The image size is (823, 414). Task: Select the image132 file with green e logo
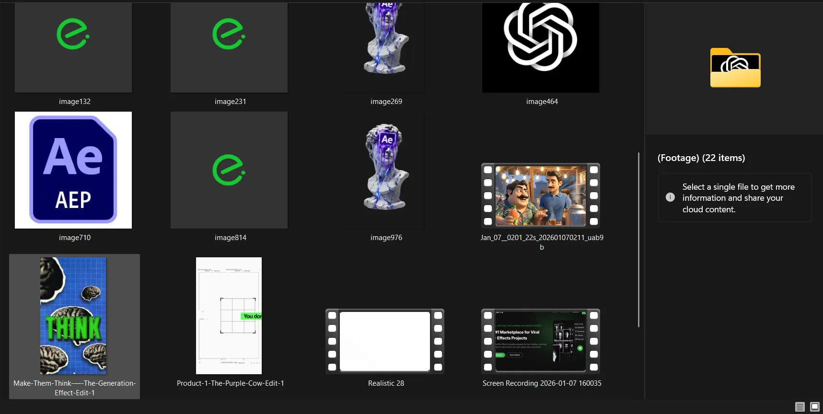click(x=73, y=47)
